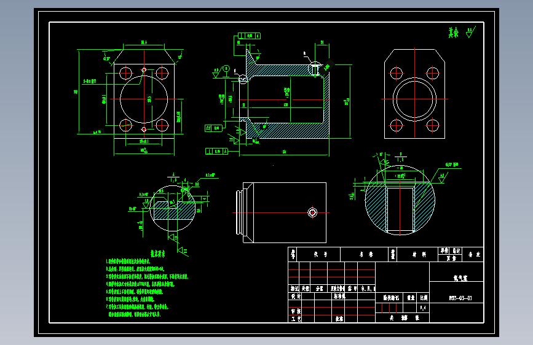Select the 名称 header cell in title block

click(x=366, y=254)
